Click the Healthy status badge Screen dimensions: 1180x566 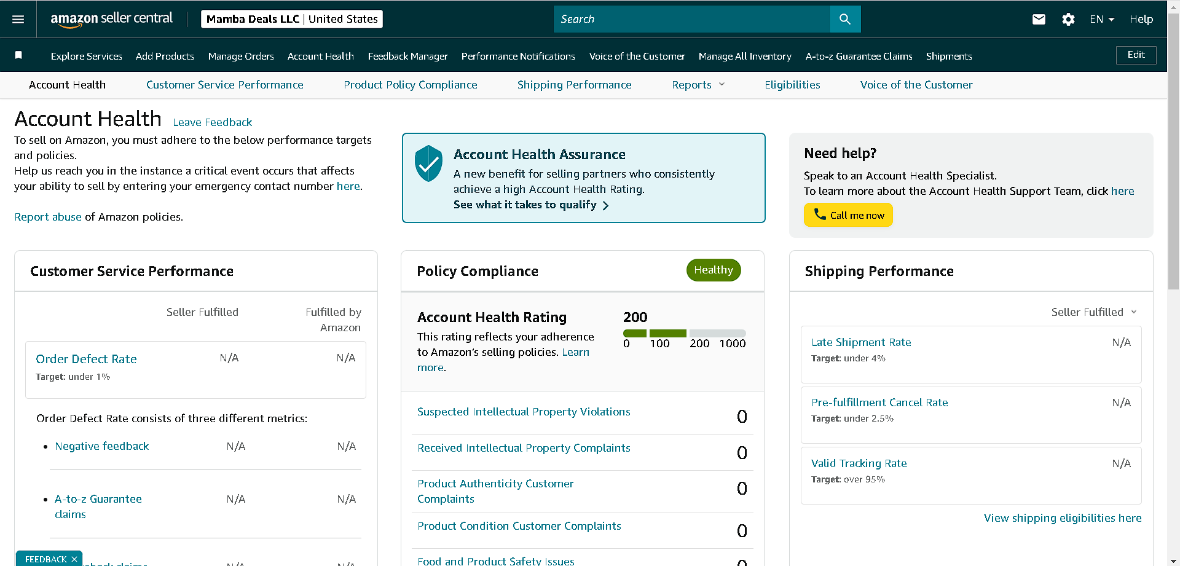pos(714,270)
